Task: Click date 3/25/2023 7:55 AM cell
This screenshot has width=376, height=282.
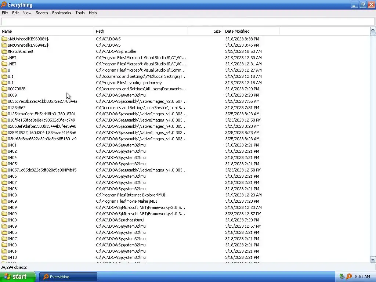Action: click(242, 101)
